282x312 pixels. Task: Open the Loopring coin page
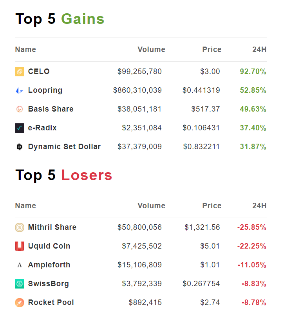click(45, 90)
